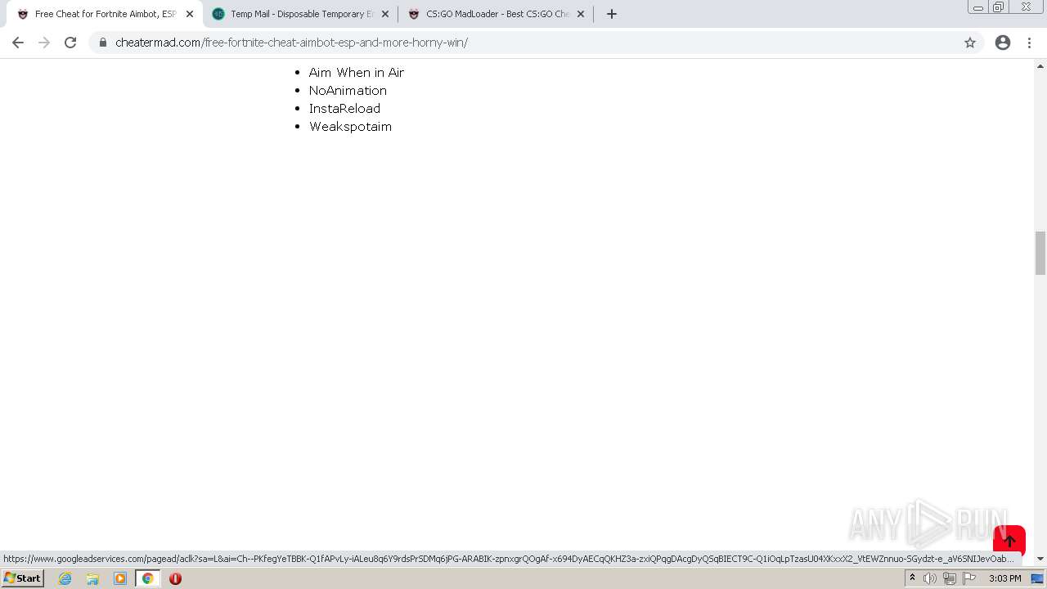This screenshot has width=1047, height=589.
Task: Click the "Aim When in Air" list item
Action: click(x=357, y=72)
